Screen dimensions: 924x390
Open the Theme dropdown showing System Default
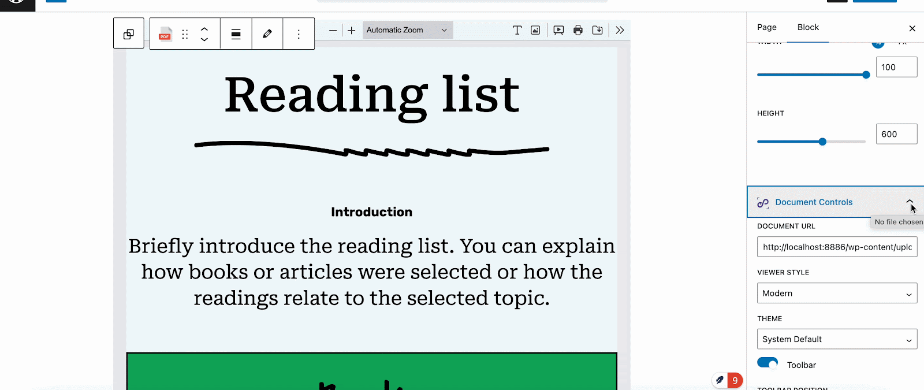click(837, 339)
